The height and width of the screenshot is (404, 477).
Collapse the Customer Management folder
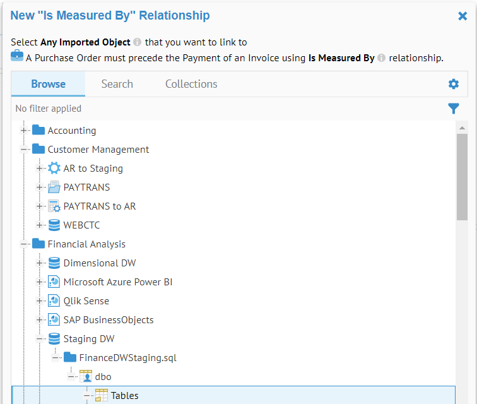[x=24, y=150]
